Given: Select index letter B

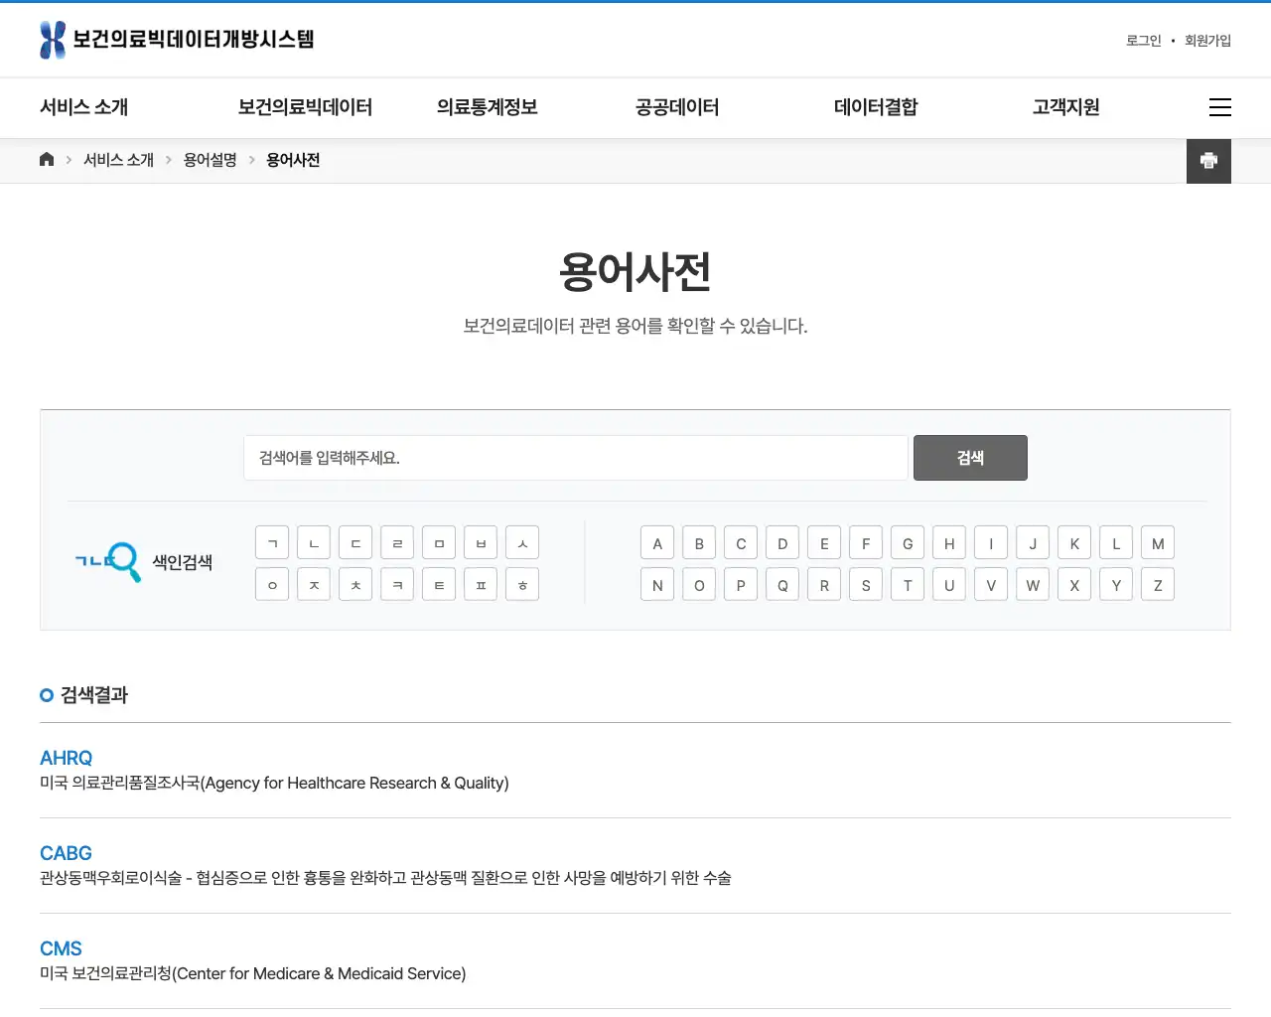Looking at the screenshot, I should click(x=699, y=543).
